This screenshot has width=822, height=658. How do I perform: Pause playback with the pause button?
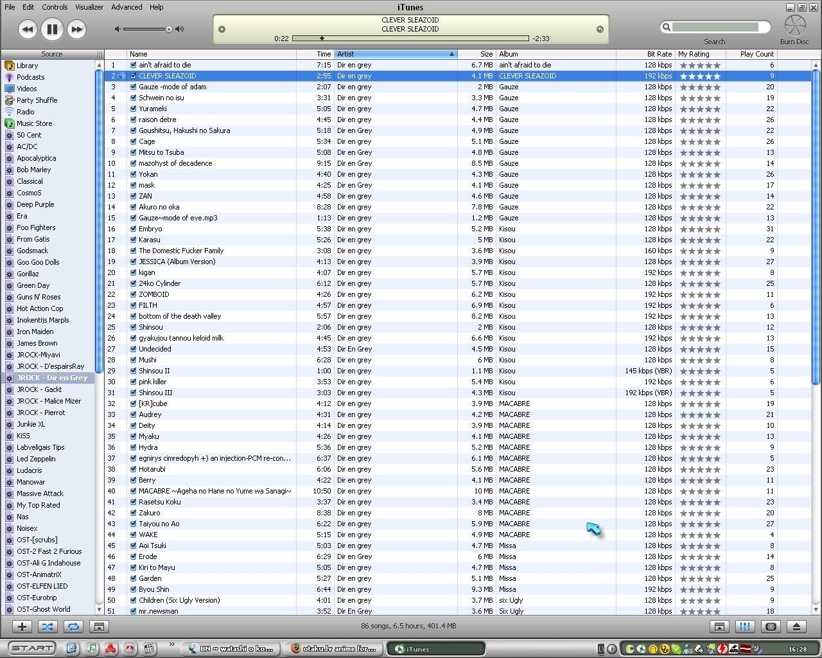(52, 29)
